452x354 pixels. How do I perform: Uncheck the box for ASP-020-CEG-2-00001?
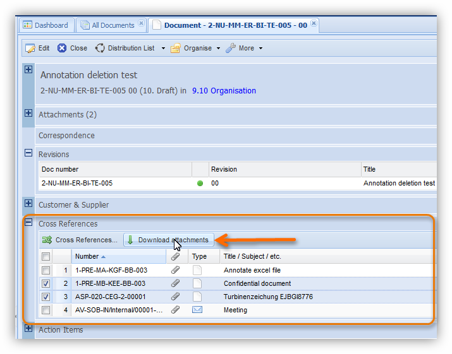point(46,297)
